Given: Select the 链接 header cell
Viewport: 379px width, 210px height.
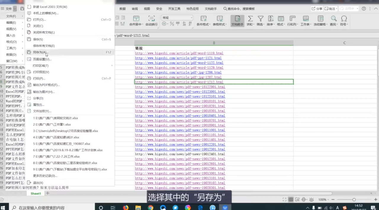Looking at the screenshot, I should (x=214, y=48).
